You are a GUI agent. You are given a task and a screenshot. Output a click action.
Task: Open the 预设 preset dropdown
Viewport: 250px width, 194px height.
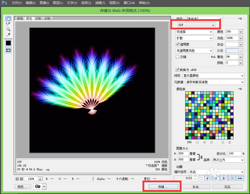[x=204, y=18]
